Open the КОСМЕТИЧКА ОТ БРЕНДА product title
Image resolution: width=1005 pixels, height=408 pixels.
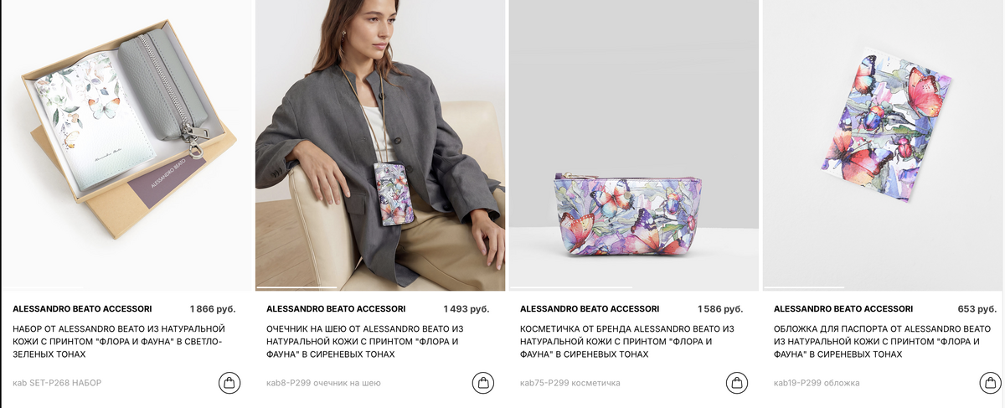[x=627, y=342]
